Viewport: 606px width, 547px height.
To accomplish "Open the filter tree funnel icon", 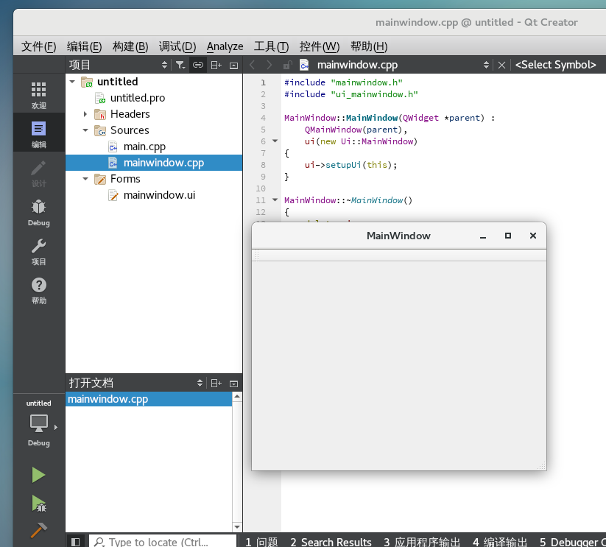I will 180,65.
